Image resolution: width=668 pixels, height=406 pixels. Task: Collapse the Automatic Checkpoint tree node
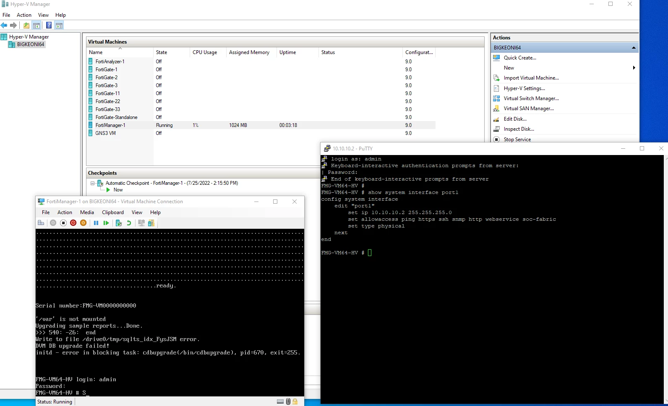[93, 183]
